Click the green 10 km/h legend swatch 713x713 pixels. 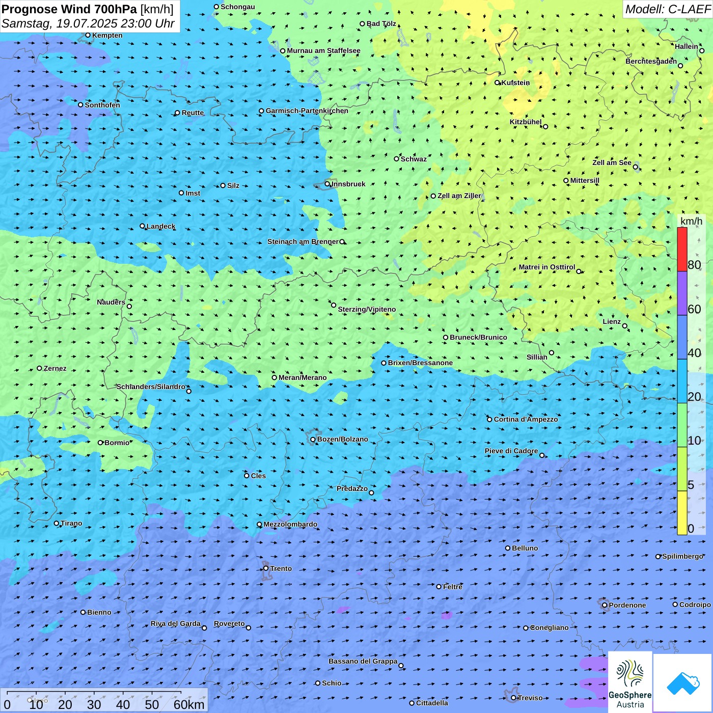coord(682,425)
